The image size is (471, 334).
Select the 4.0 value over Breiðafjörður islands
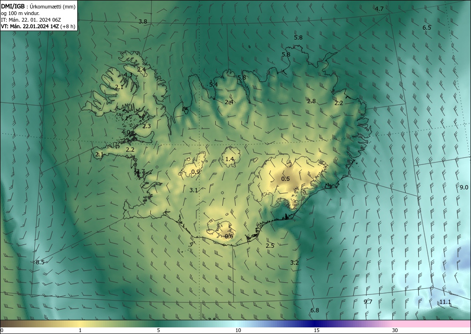point(126,132)
